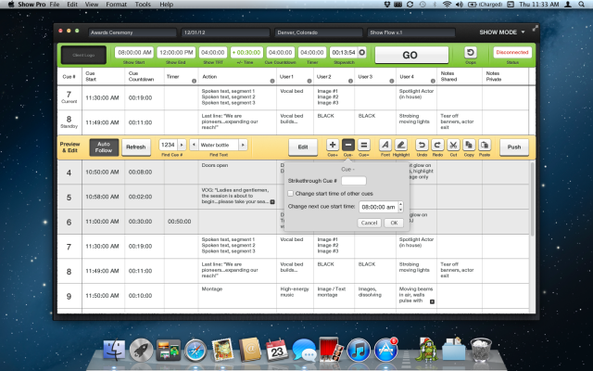
Task: Click the Undo icon
Action: coord(422,145)
